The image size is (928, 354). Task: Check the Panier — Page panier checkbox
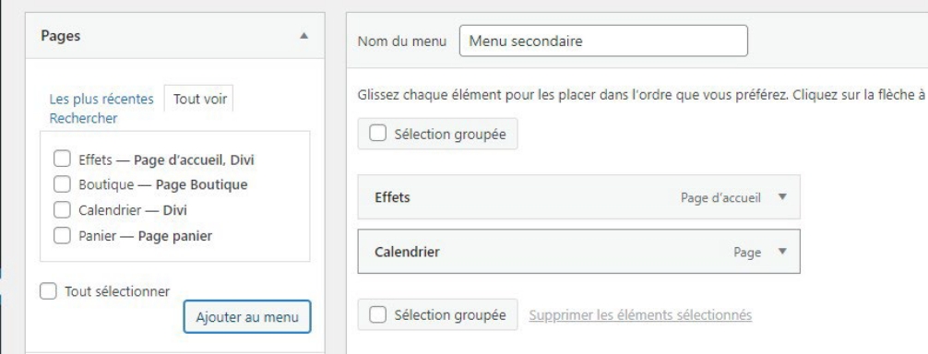pyautogui.click(x=62, y=236)
